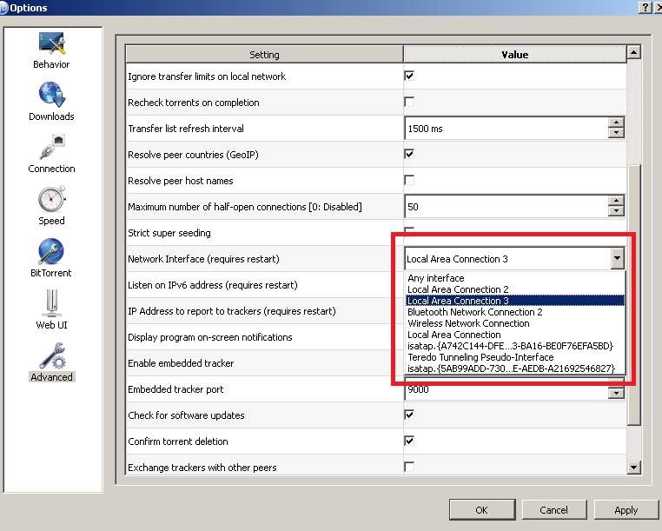
Task: Select IP Address to report to trackers row
Action: (x=264, y=311)
